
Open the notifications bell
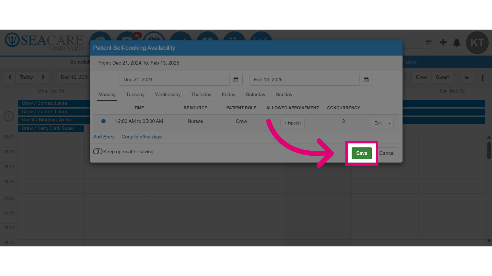coord(457,42)
